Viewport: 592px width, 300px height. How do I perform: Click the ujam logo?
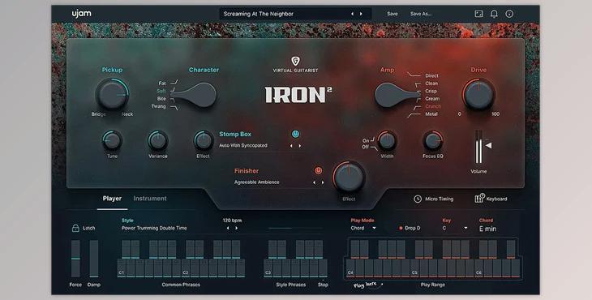point(81,14)
